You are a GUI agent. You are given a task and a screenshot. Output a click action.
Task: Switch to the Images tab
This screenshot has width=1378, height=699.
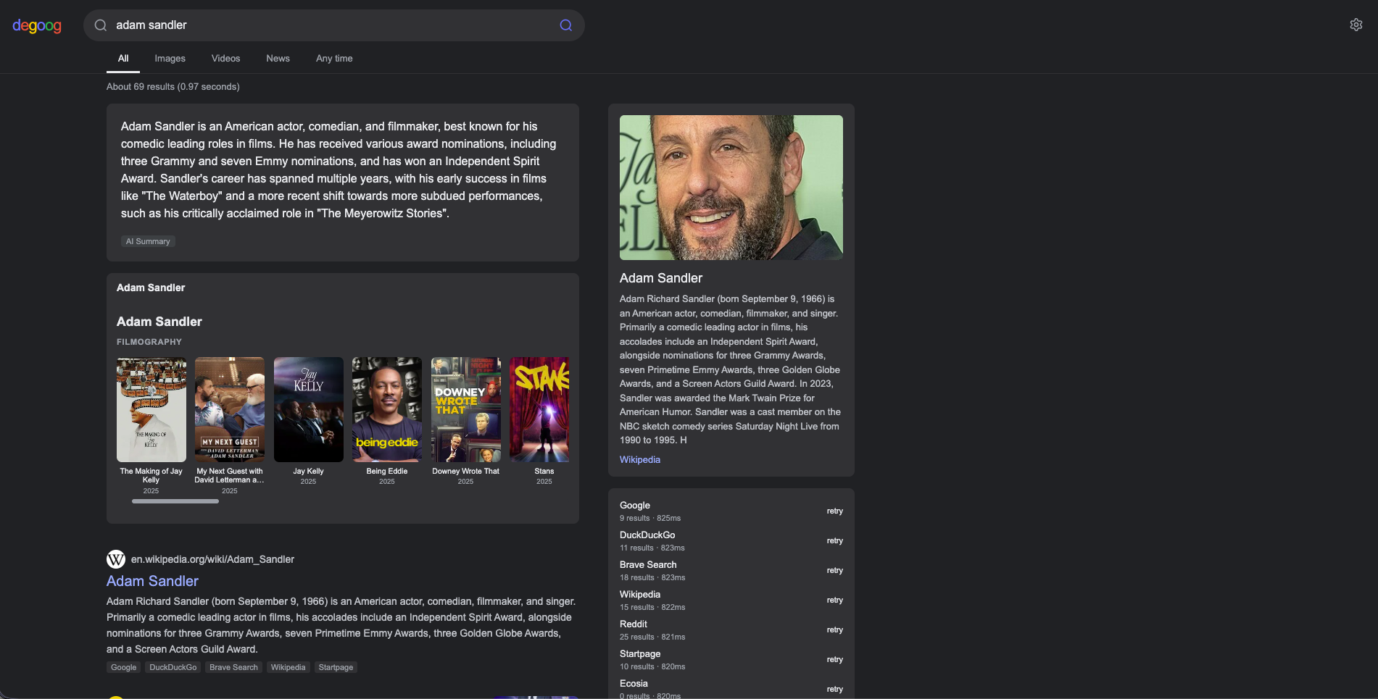[x=170, y=59]
